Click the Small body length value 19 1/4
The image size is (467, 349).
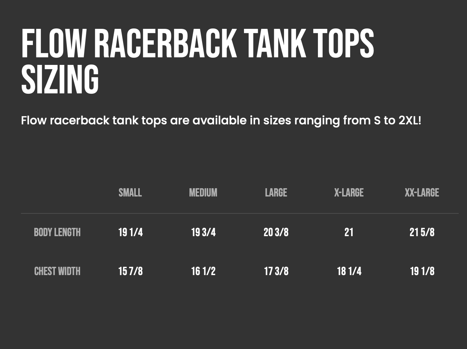tap(130, 233)
